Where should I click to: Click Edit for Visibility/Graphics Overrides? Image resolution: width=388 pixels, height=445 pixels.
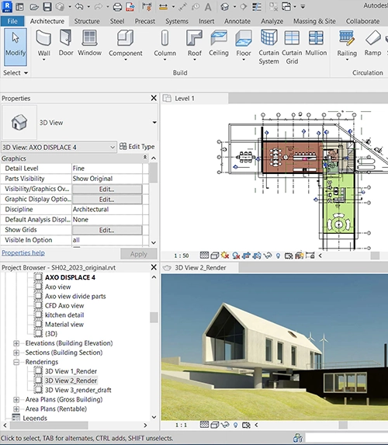point(107,189)
